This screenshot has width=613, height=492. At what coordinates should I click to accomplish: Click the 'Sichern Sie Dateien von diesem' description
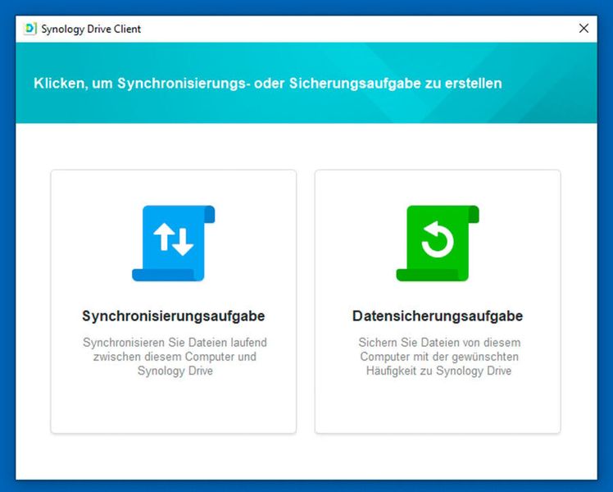[x=439, y=356]
